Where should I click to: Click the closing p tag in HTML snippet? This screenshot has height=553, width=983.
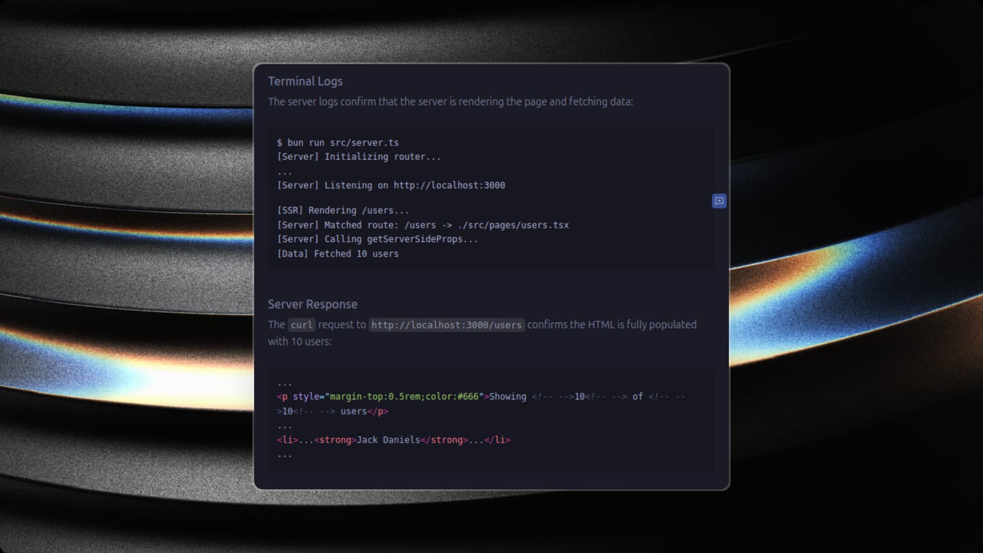click(x=377, y=411)
